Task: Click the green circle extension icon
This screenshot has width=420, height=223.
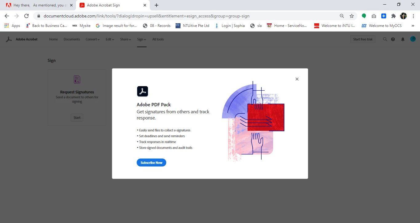Action: pos(364,16)
